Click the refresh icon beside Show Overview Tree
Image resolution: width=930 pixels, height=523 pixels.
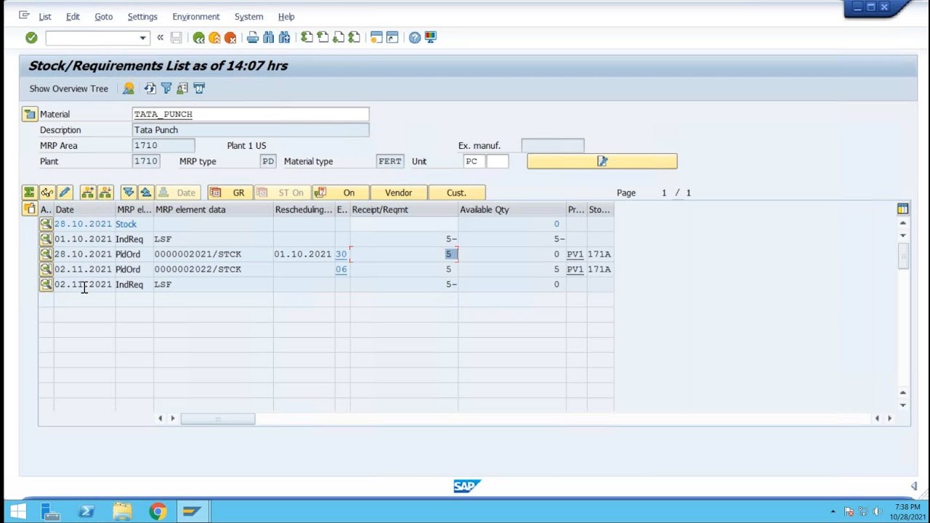150,89
